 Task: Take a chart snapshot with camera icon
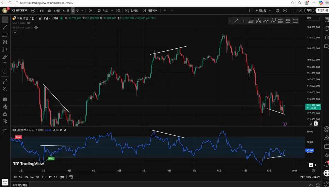(x=300, y=10)
